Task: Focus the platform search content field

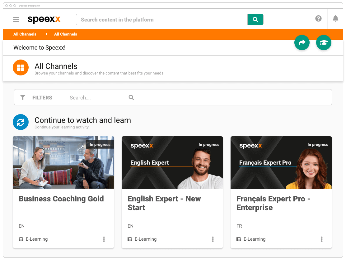Action: 162,19
